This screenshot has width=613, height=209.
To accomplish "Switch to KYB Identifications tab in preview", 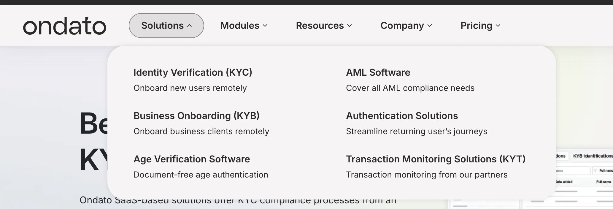I will 592,156.
